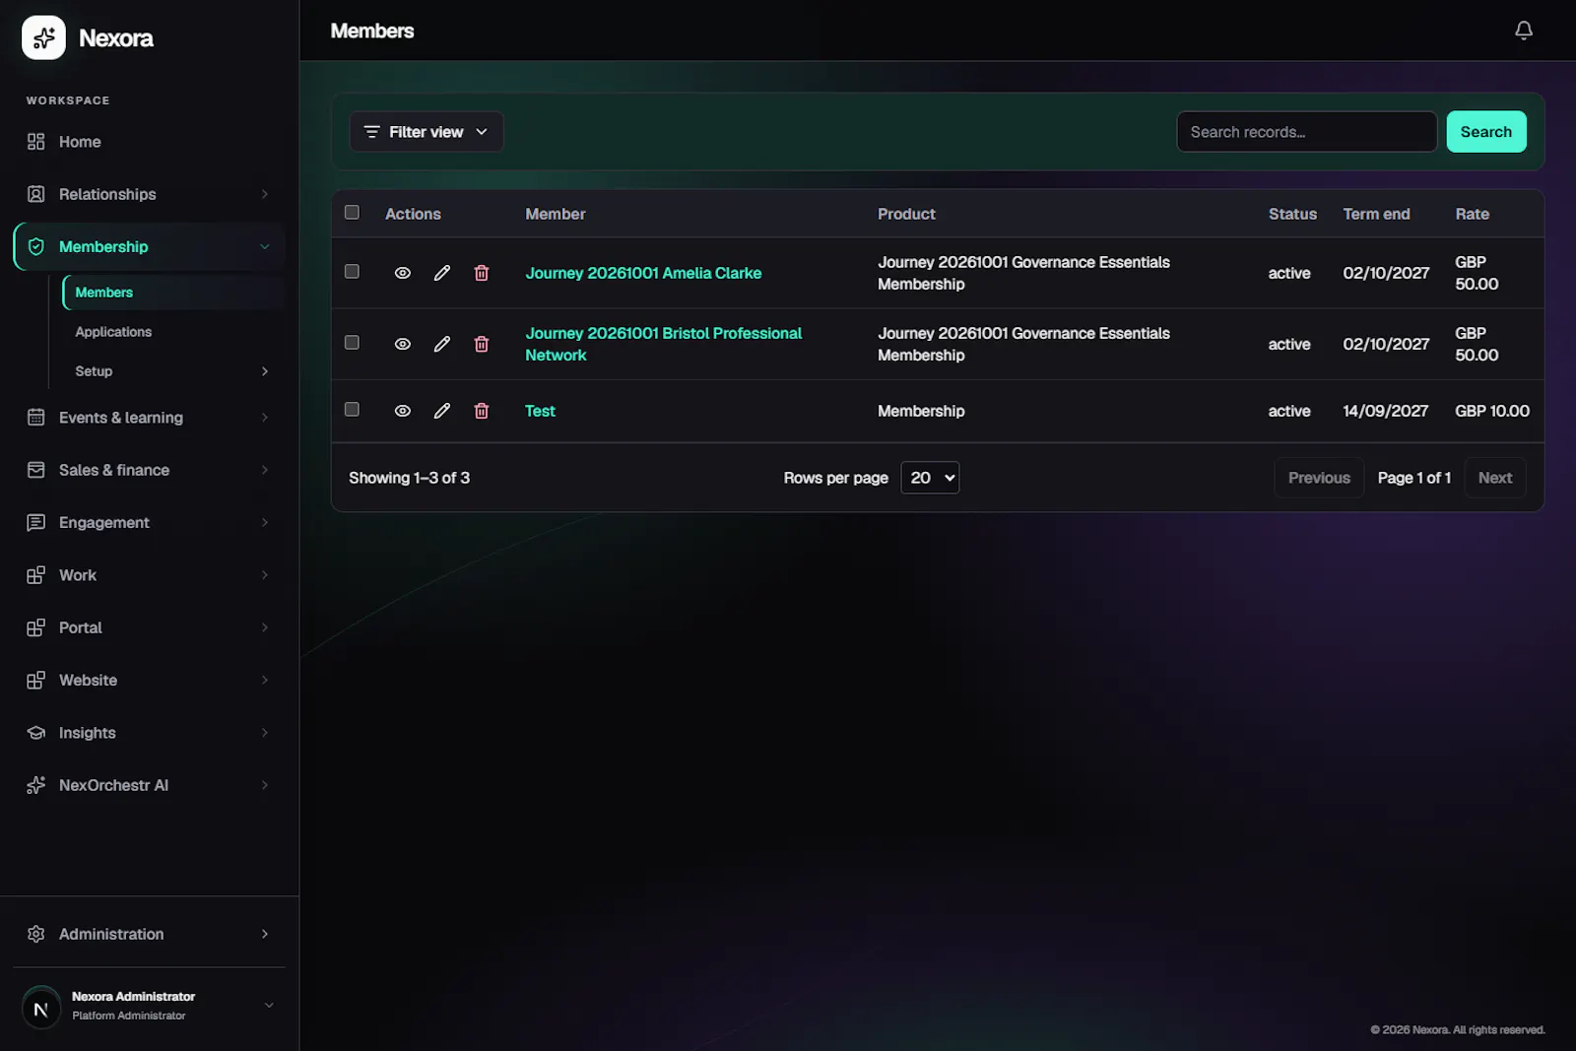Screen dimensions: 1576x1051
Task: Open the Nexora Administrator profile menu
Action: (x=149, y=1006)
